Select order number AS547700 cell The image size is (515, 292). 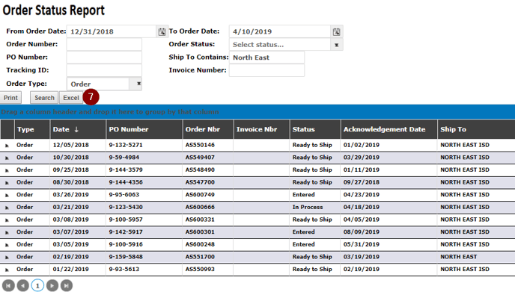tap(208, 182)
